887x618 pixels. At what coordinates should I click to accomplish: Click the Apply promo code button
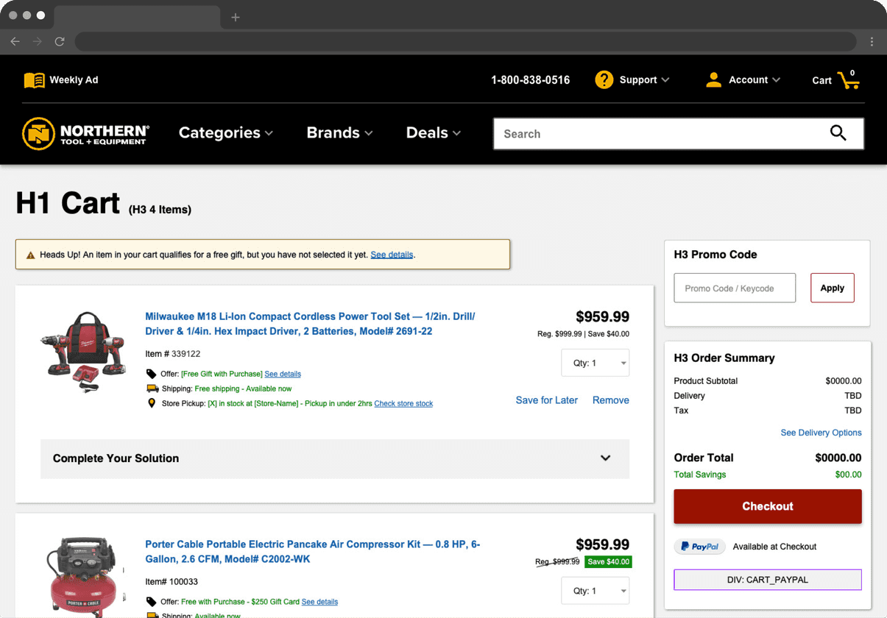[x=833, y=288]
